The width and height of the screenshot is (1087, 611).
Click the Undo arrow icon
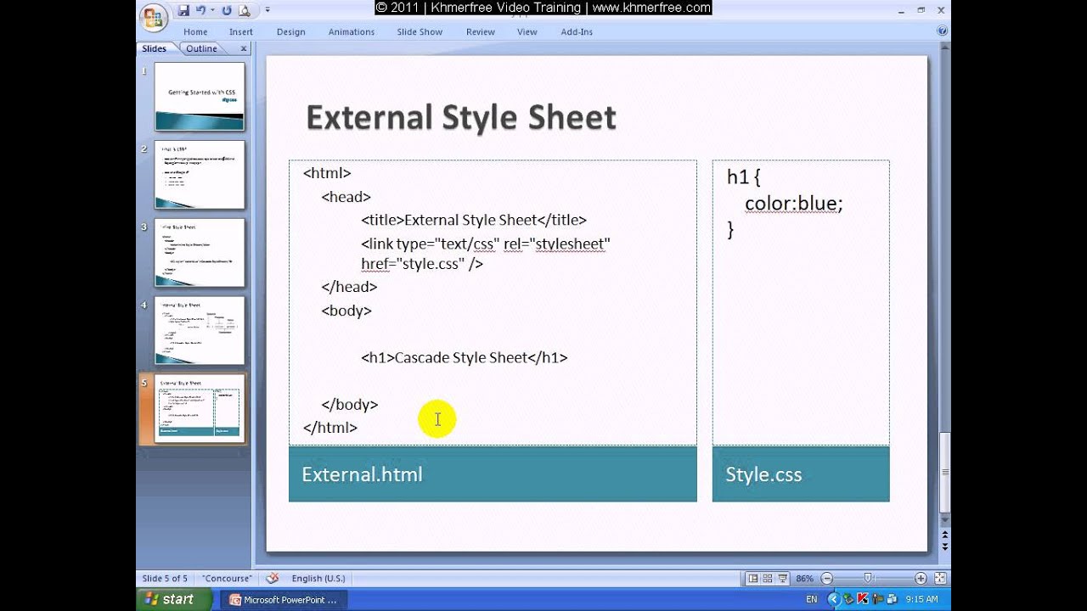201,10
